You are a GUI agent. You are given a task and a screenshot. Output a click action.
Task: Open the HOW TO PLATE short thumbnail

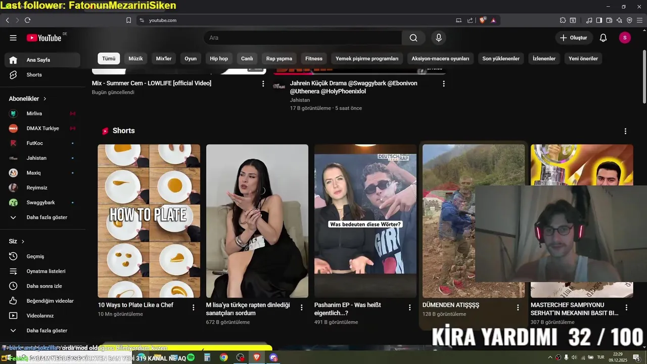click(x=149, y=221)
